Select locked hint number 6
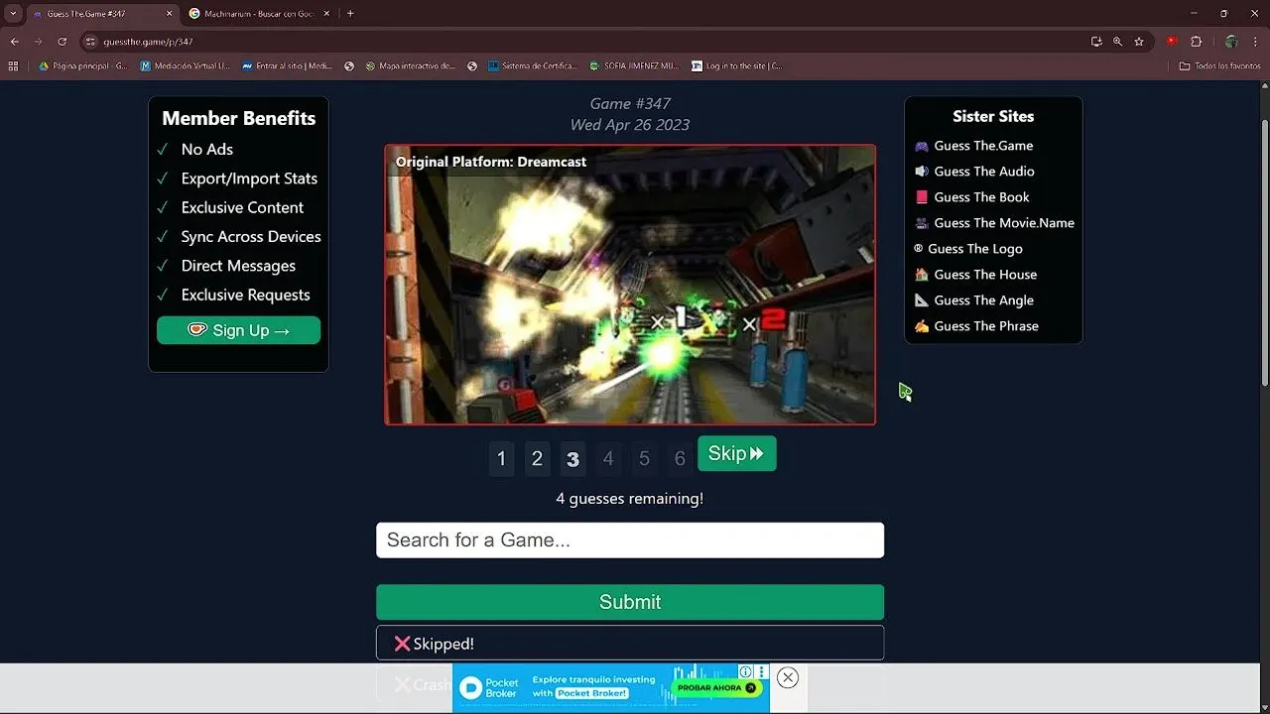Screen dimensions: 1270x714 (x=680, y=458)
